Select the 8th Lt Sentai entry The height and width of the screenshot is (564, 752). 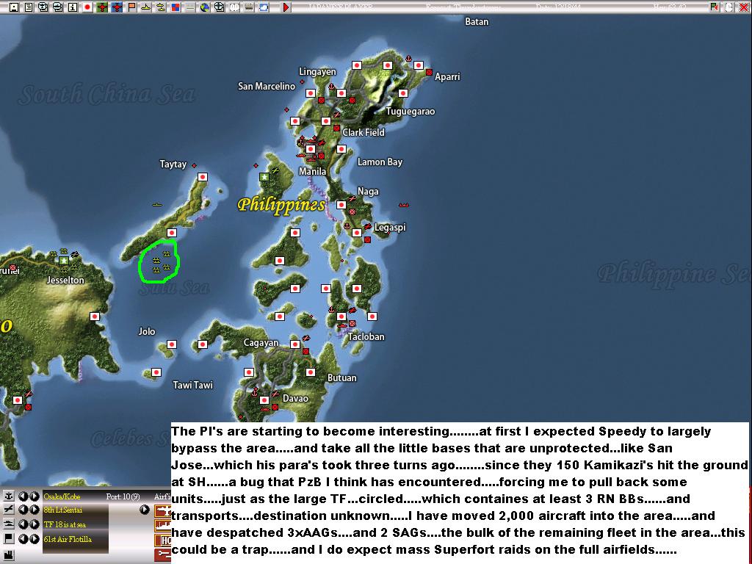coord(63,510)
